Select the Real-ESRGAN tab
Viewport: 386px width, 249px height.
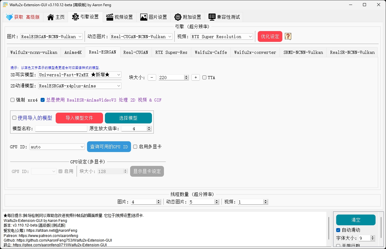[x=102, y=52]
